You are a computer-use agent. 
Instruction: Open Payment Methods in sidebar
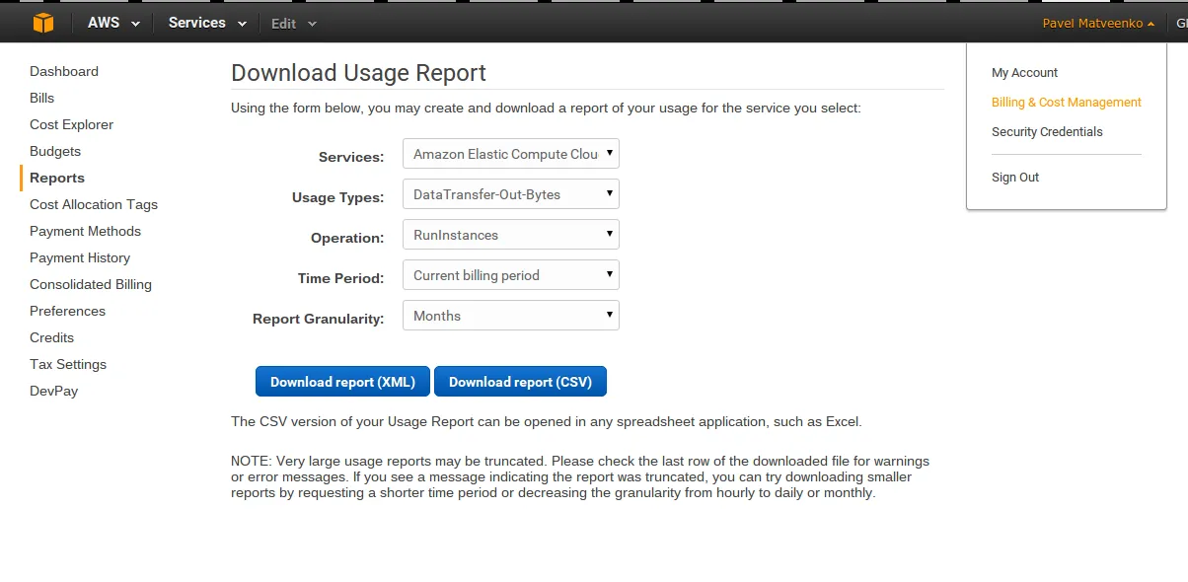click(x=85, y=231)
